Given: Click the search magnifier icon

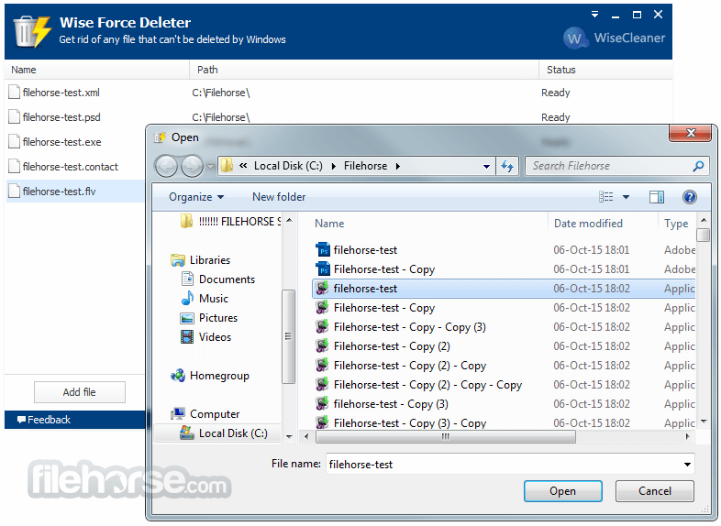Looking at the screenshot, I should [x=698, y=166].
